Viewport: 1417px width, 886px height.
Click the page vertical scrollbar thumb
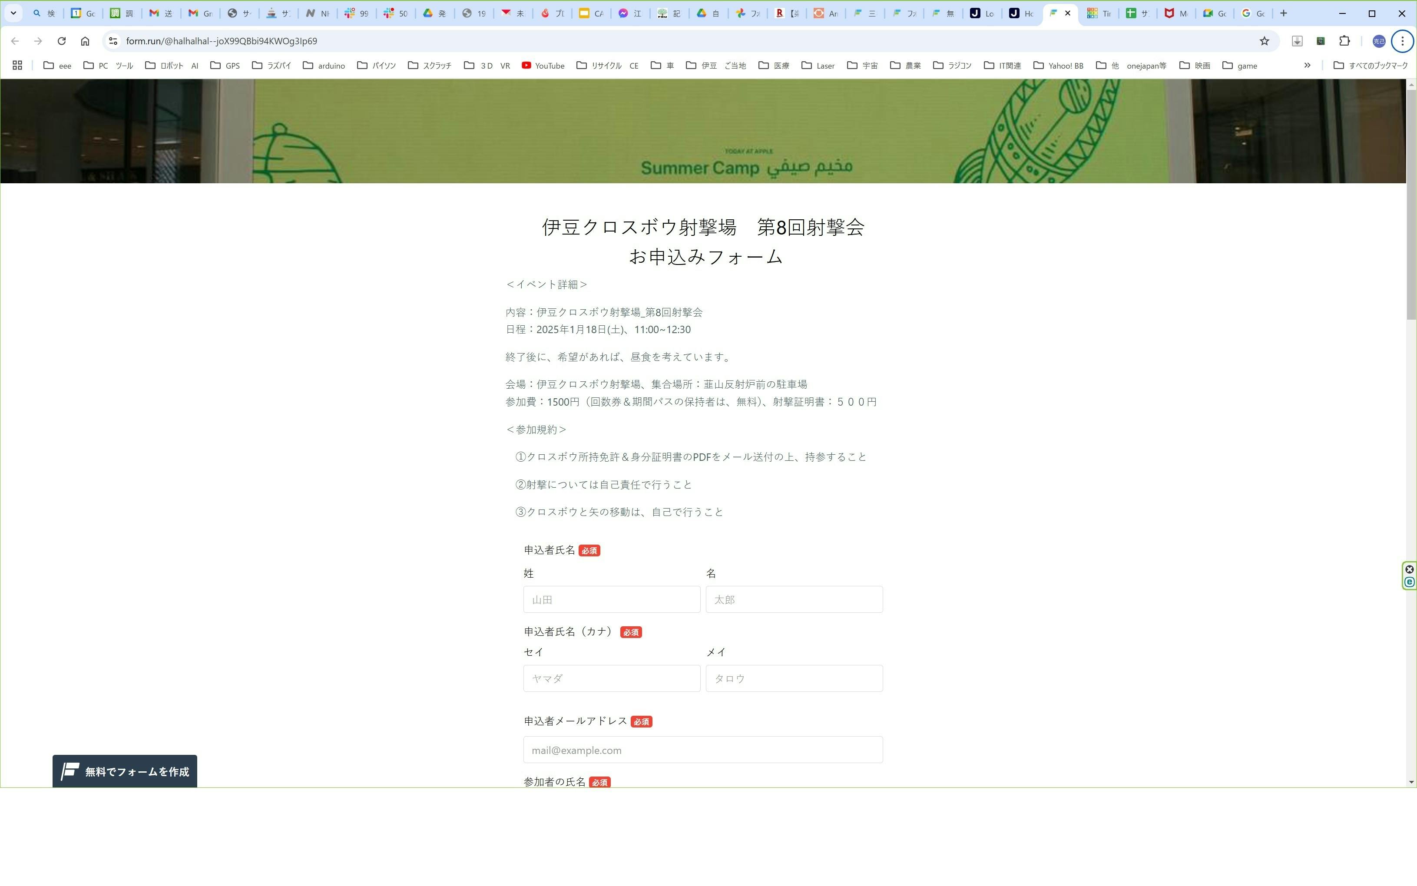(1411, 205)
